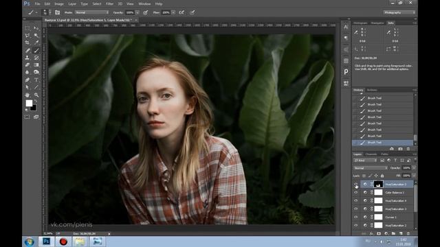Screen dimensions: 440x247
Task: Select the Zoom tool
Action: (36, 95)
